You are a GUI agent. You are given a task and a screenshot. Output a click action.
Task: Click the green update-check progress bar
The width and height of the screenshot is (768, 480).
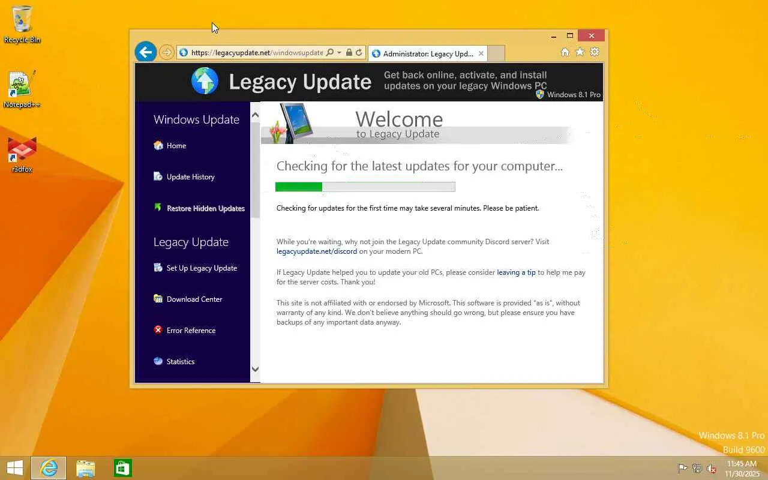[x=365, y=187]
